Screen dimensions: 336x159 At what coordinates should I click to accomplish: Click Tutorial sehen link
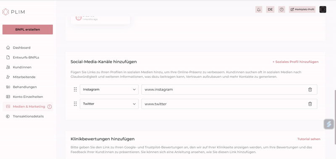click(309, 139)
